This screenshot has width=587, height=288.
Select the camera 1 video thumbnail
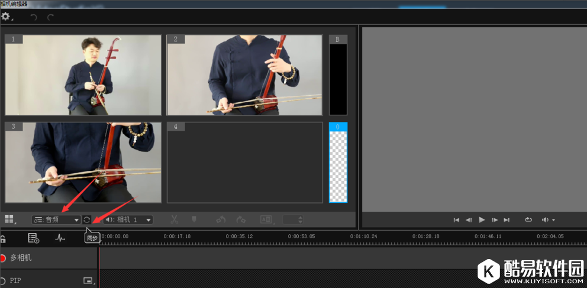(83, 75)
